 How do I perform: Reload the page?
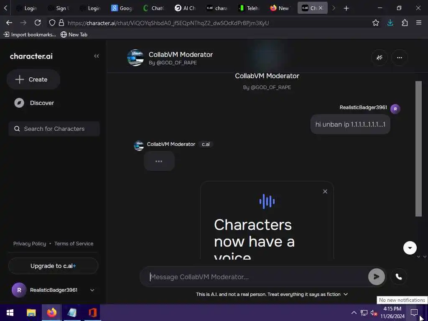(38, 23)
